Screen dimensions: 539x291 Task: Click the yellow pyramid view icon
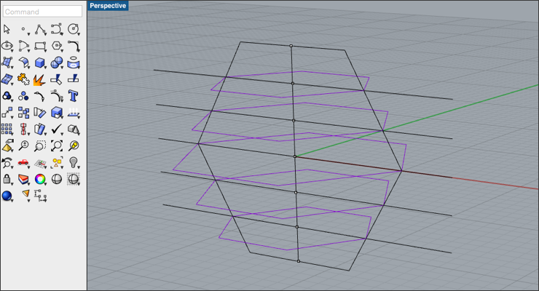point(7,145)
